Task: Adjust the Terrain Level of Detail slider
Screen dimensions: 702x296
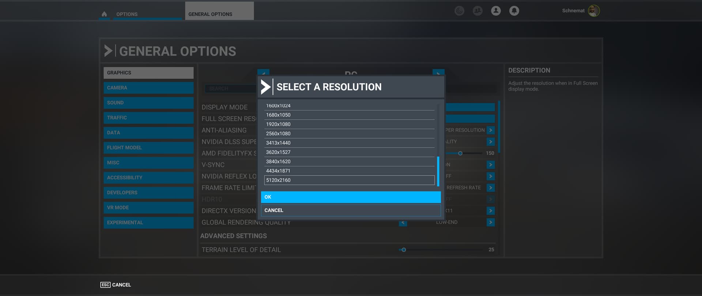Action: (x=404, y=250)
